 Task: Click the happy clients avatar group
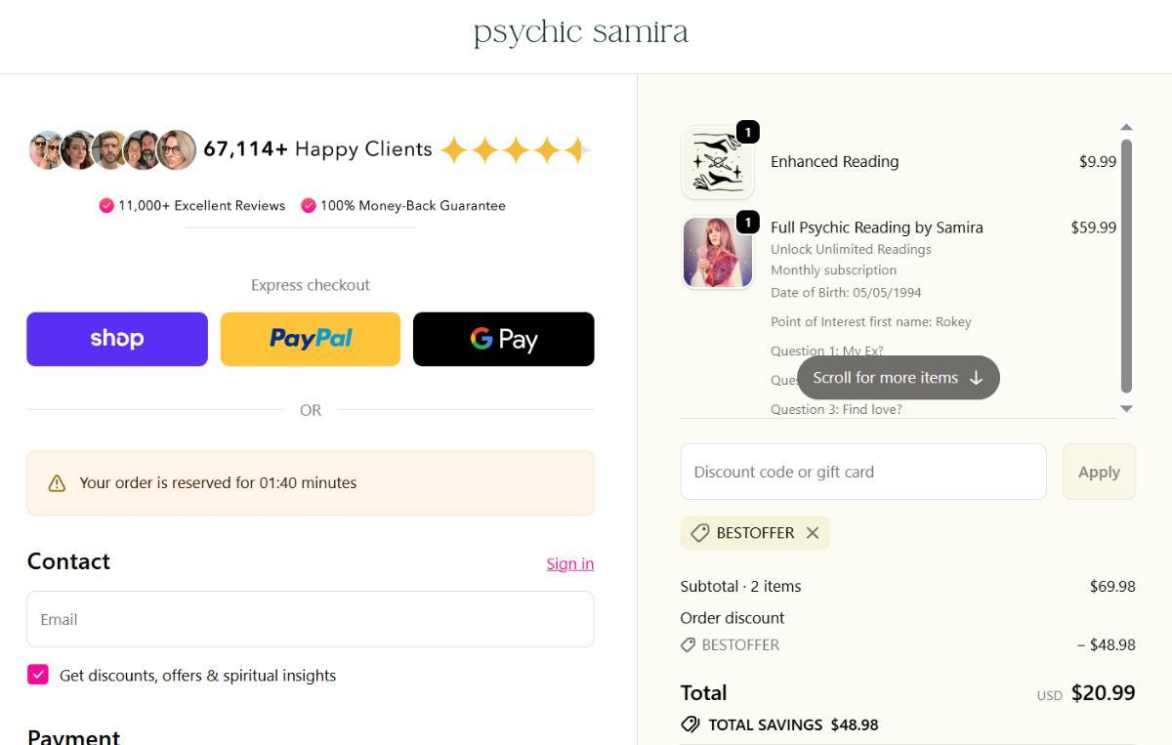[112, 150]
